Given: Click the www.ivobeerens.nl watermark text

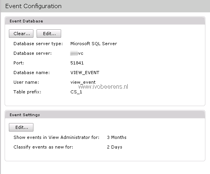Looking at the screenshot, I should tap(103, 87).
